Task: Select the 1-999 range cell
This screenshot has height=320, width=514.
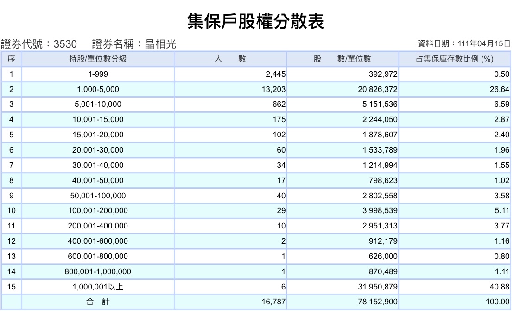Action: [98, 74]
